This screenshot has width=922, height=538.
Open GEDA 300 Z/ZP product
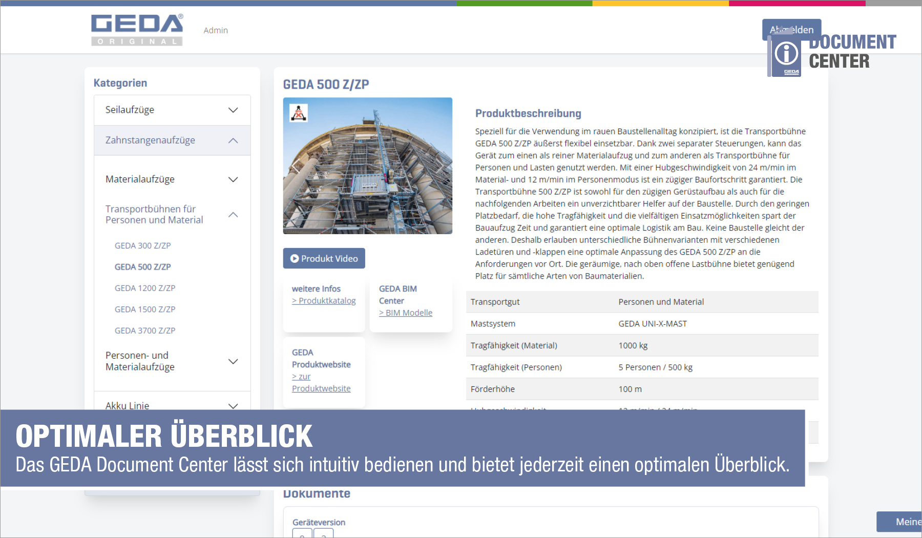pos(142,245)
